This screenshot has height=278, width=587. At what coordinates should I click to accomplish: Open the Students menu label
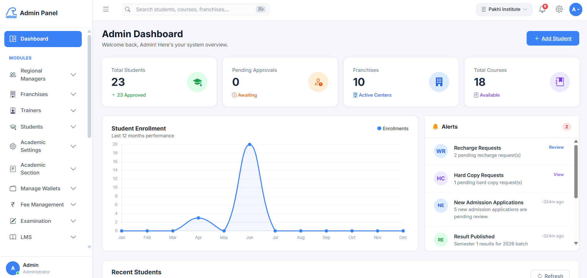point(32,127)
